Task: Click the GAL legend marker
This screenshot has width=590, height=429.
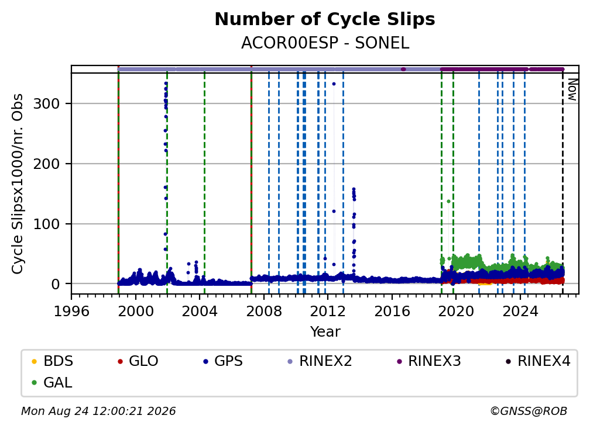Action: click(x=34, y=383)
